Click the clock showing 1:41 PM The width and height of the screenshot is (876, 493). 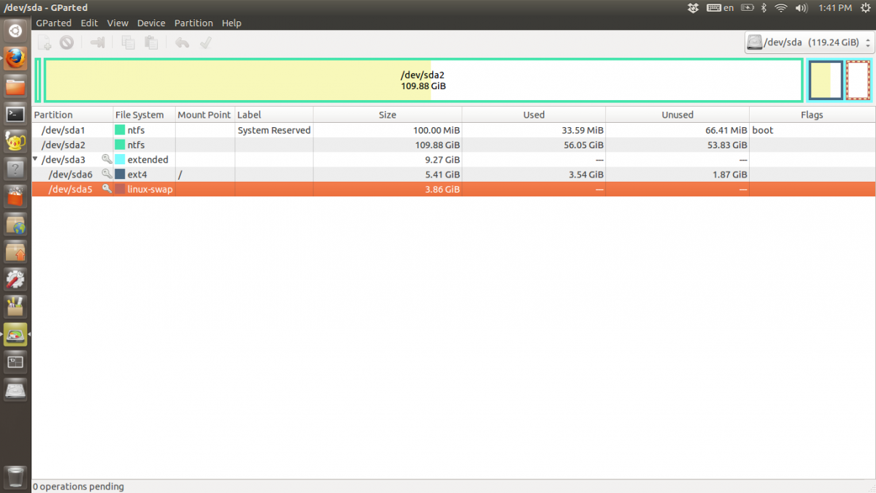pyautogui.click(x=835, y=8)
